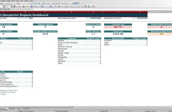Click the Reporting start date value 09/01/2026
This screenshot has height=112, width=172.
[x=93, y=18]
